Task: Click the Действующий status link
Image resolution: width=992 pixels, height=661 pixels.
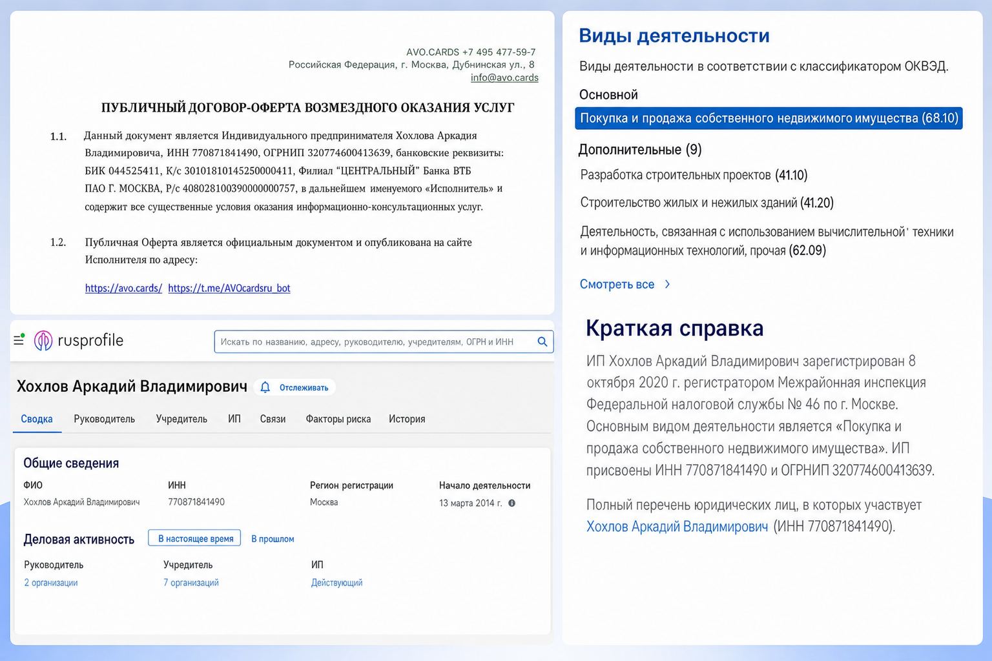Action: pos(336,583)
